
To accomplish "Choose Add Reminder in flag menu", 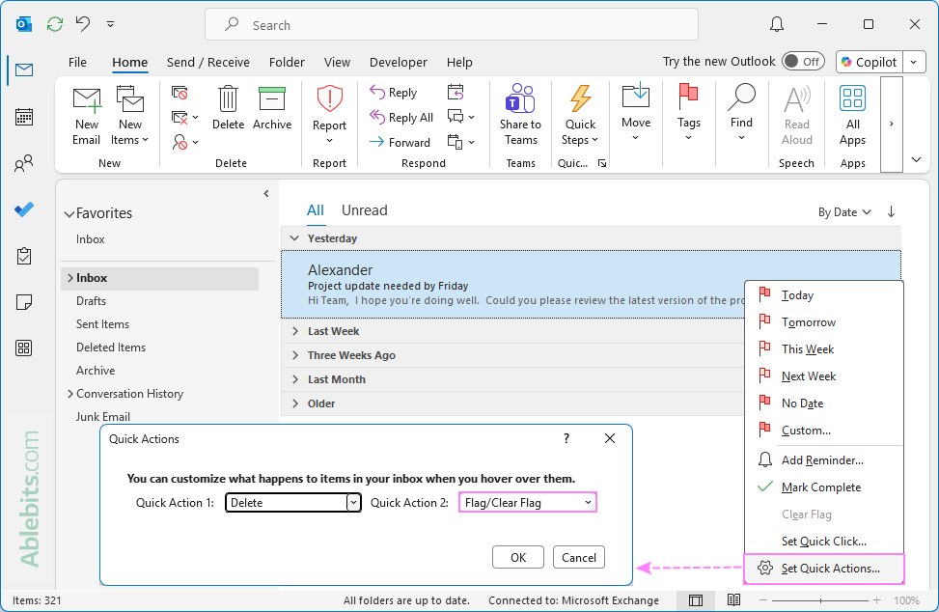I will click(x=823, y=459).
